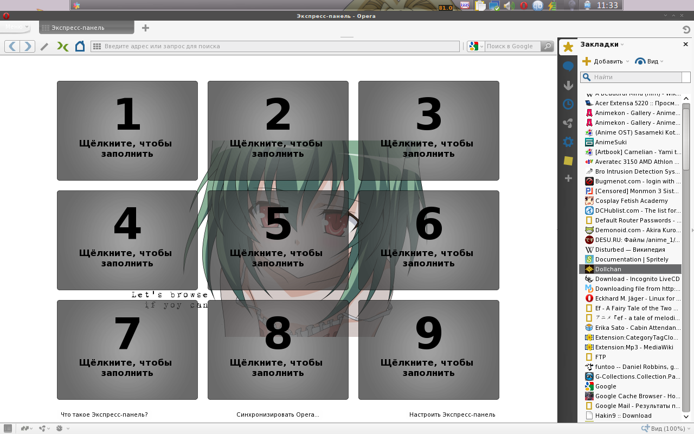Click the magnifier search button next to Google field

[548, 46]
